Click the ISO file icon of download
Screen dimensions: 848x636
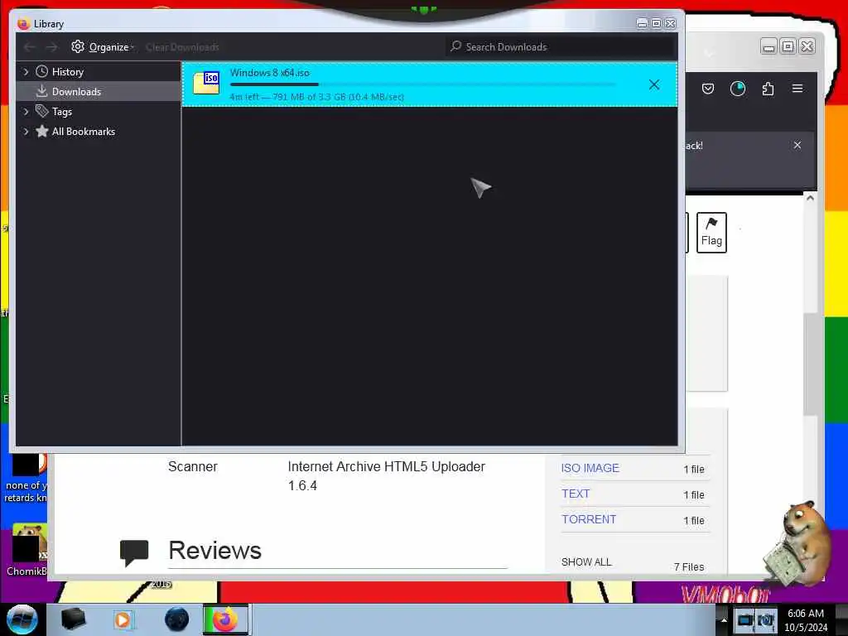click(206, 83)
